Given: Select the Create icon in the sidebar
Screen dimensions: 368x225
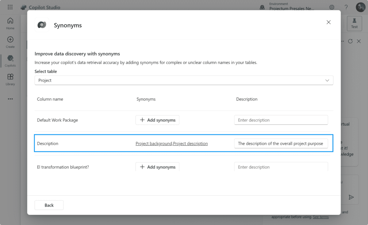Looking at the screenshot, I should pos(10,41).
